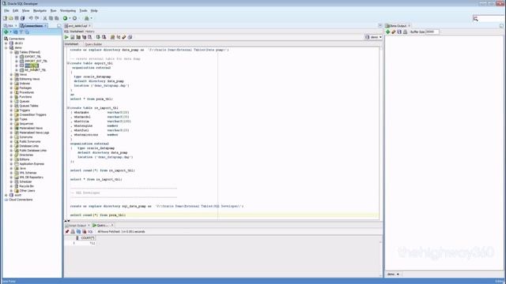Screen dimensions: 506x284
Task: Click the green New Connection plus icon
Action: [x=6, y=32]
